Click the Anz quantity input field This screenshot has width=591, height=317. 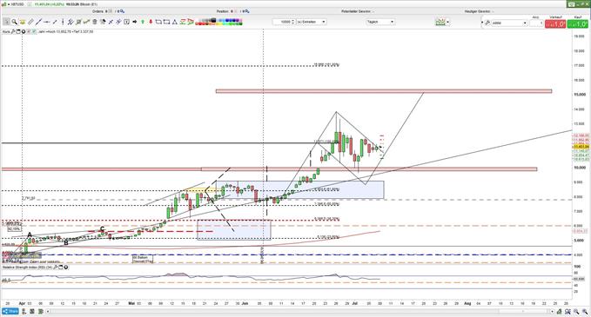pyautogui.click(x=536, y=23)
